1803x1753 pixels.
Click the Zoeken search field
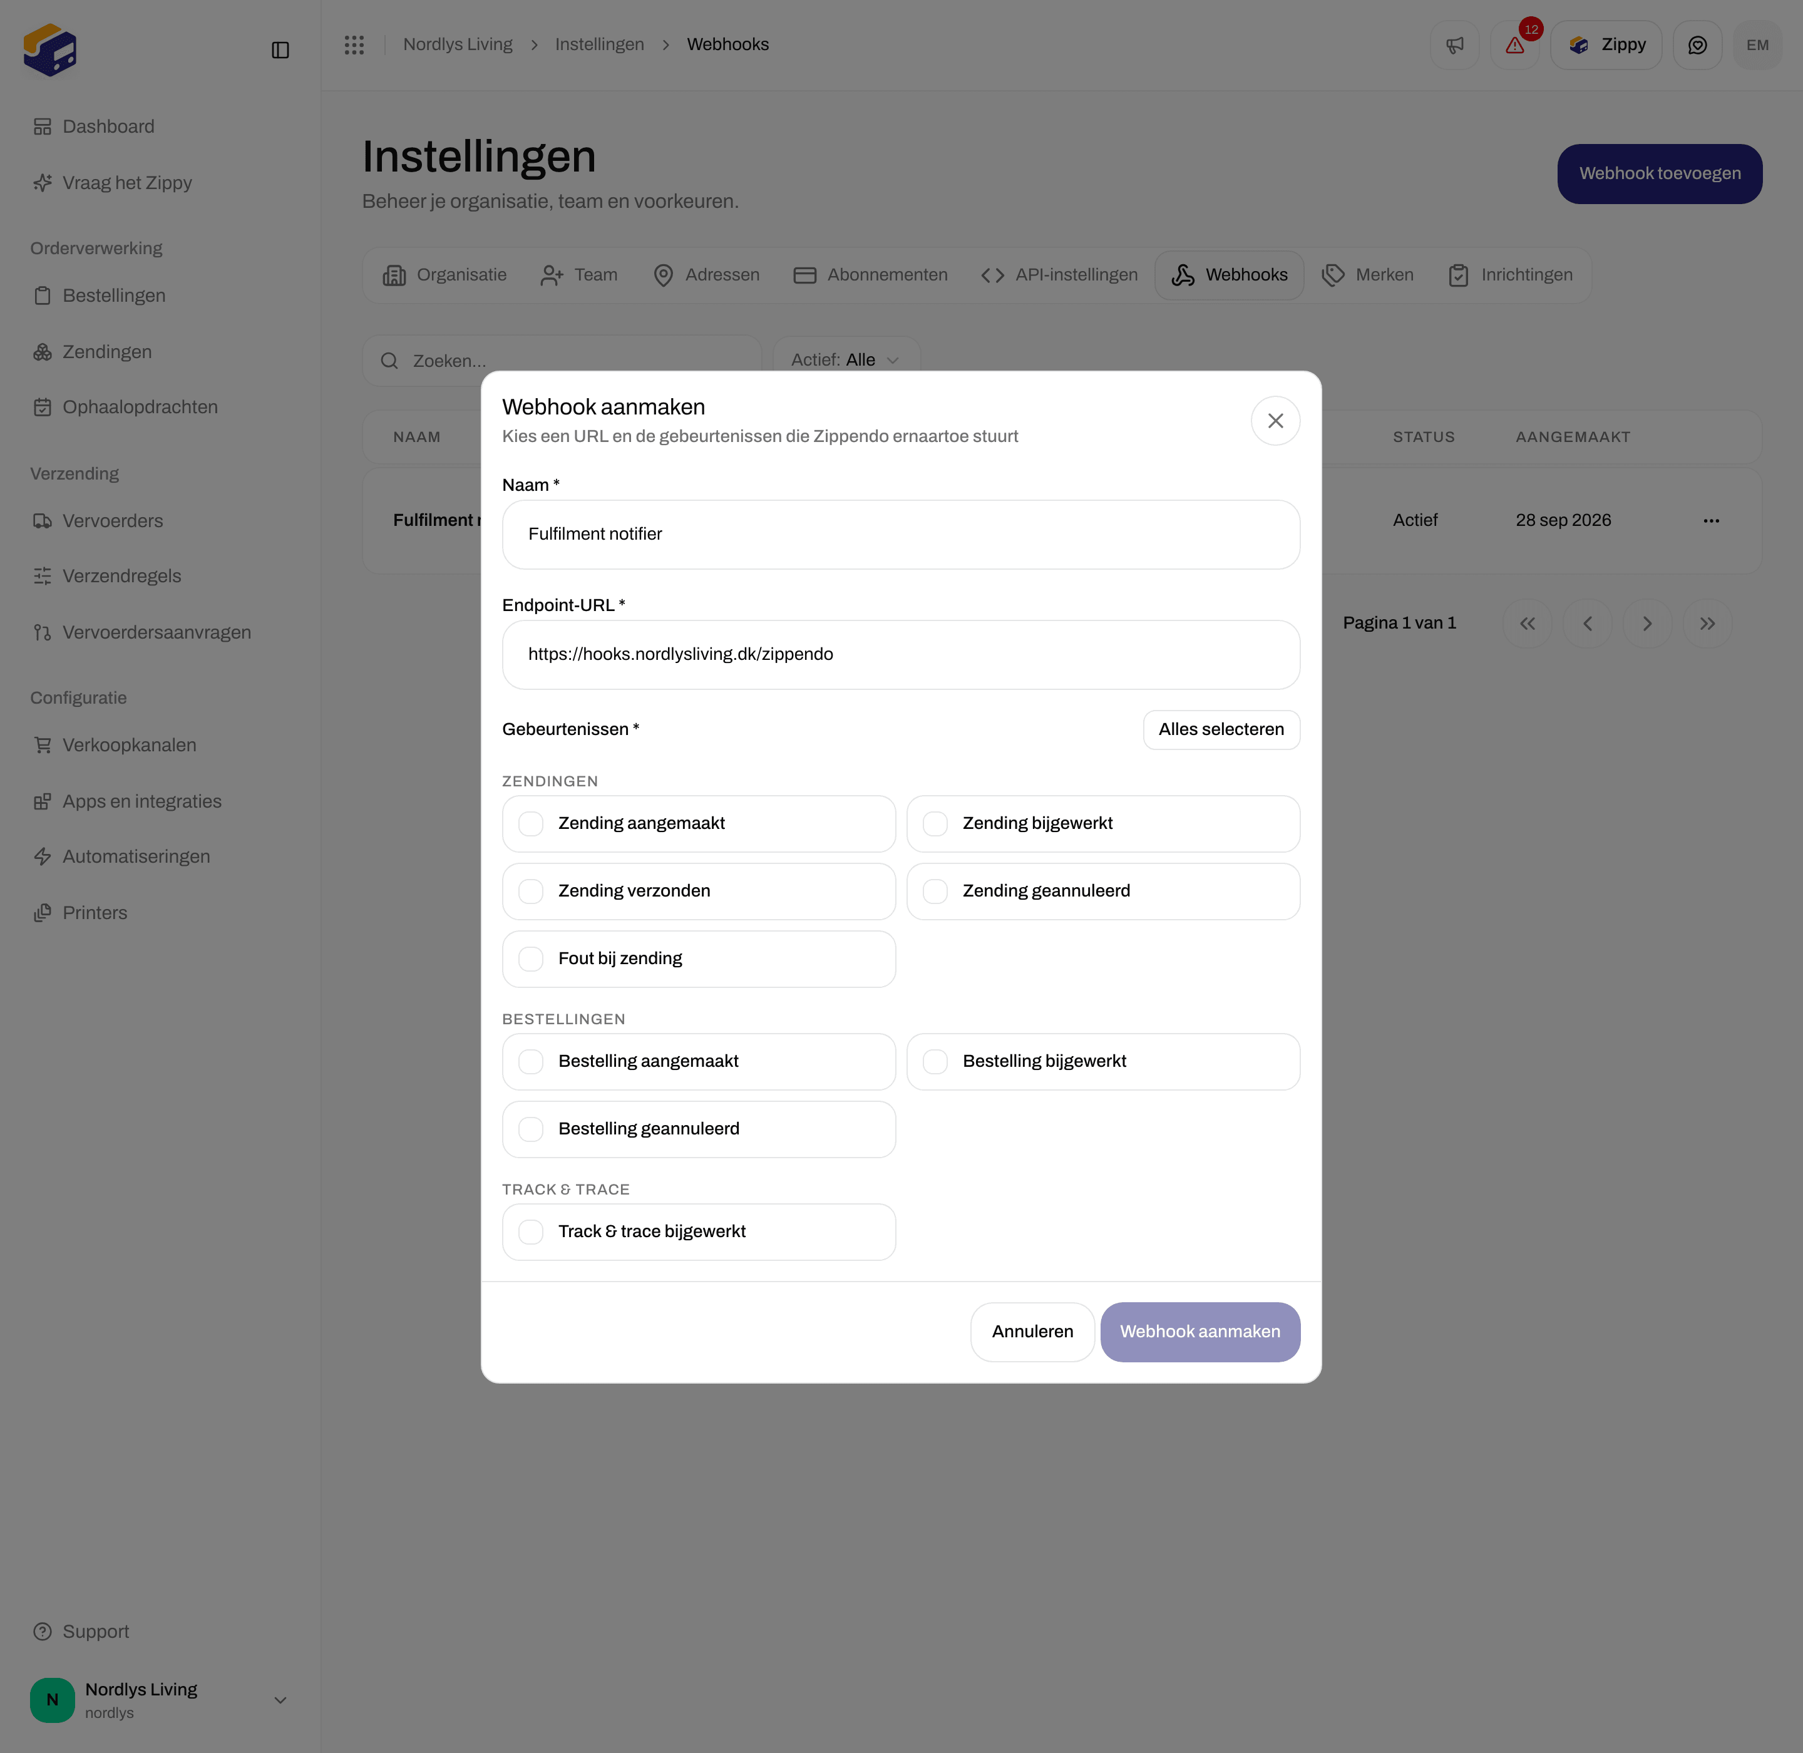click(562, 361)
